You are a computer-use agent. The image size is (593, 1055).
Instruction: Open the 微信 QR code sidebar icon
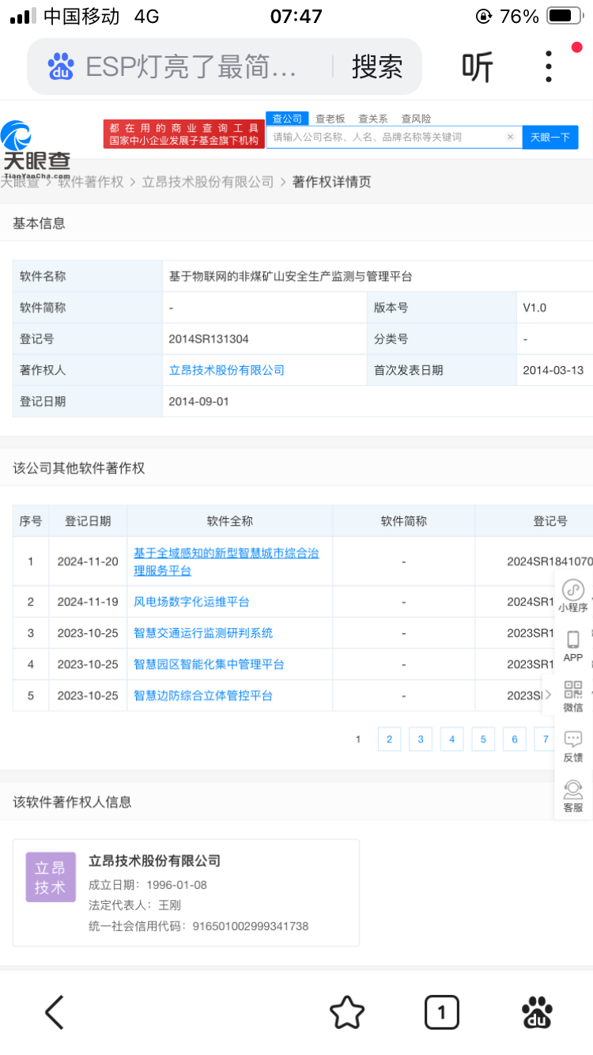click(x=573, y=696)
